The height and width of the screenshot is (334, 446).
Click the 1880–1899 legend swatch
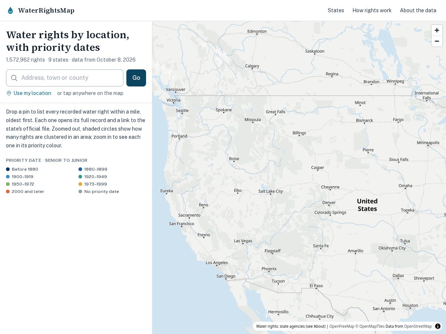point(80,169)
